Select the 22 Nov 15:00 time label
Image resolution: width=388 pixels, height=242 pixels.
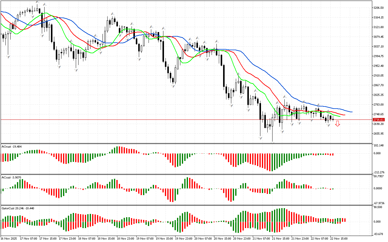[x=339, y=239]
